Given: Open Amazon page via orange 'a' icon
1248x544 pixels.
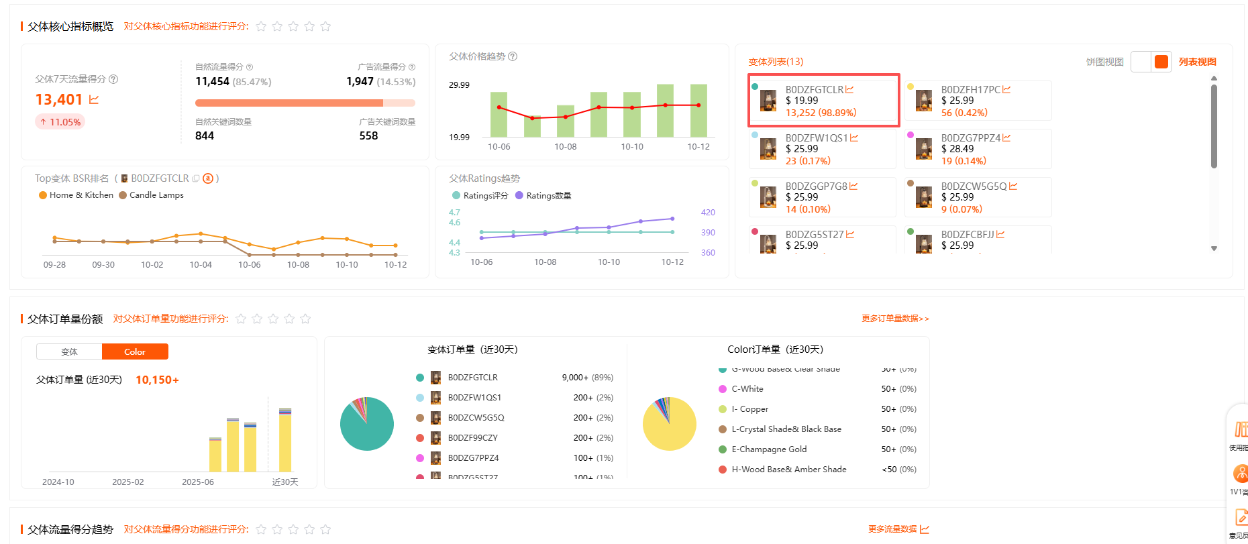Looking at the screenshot, I should (208, 178).
